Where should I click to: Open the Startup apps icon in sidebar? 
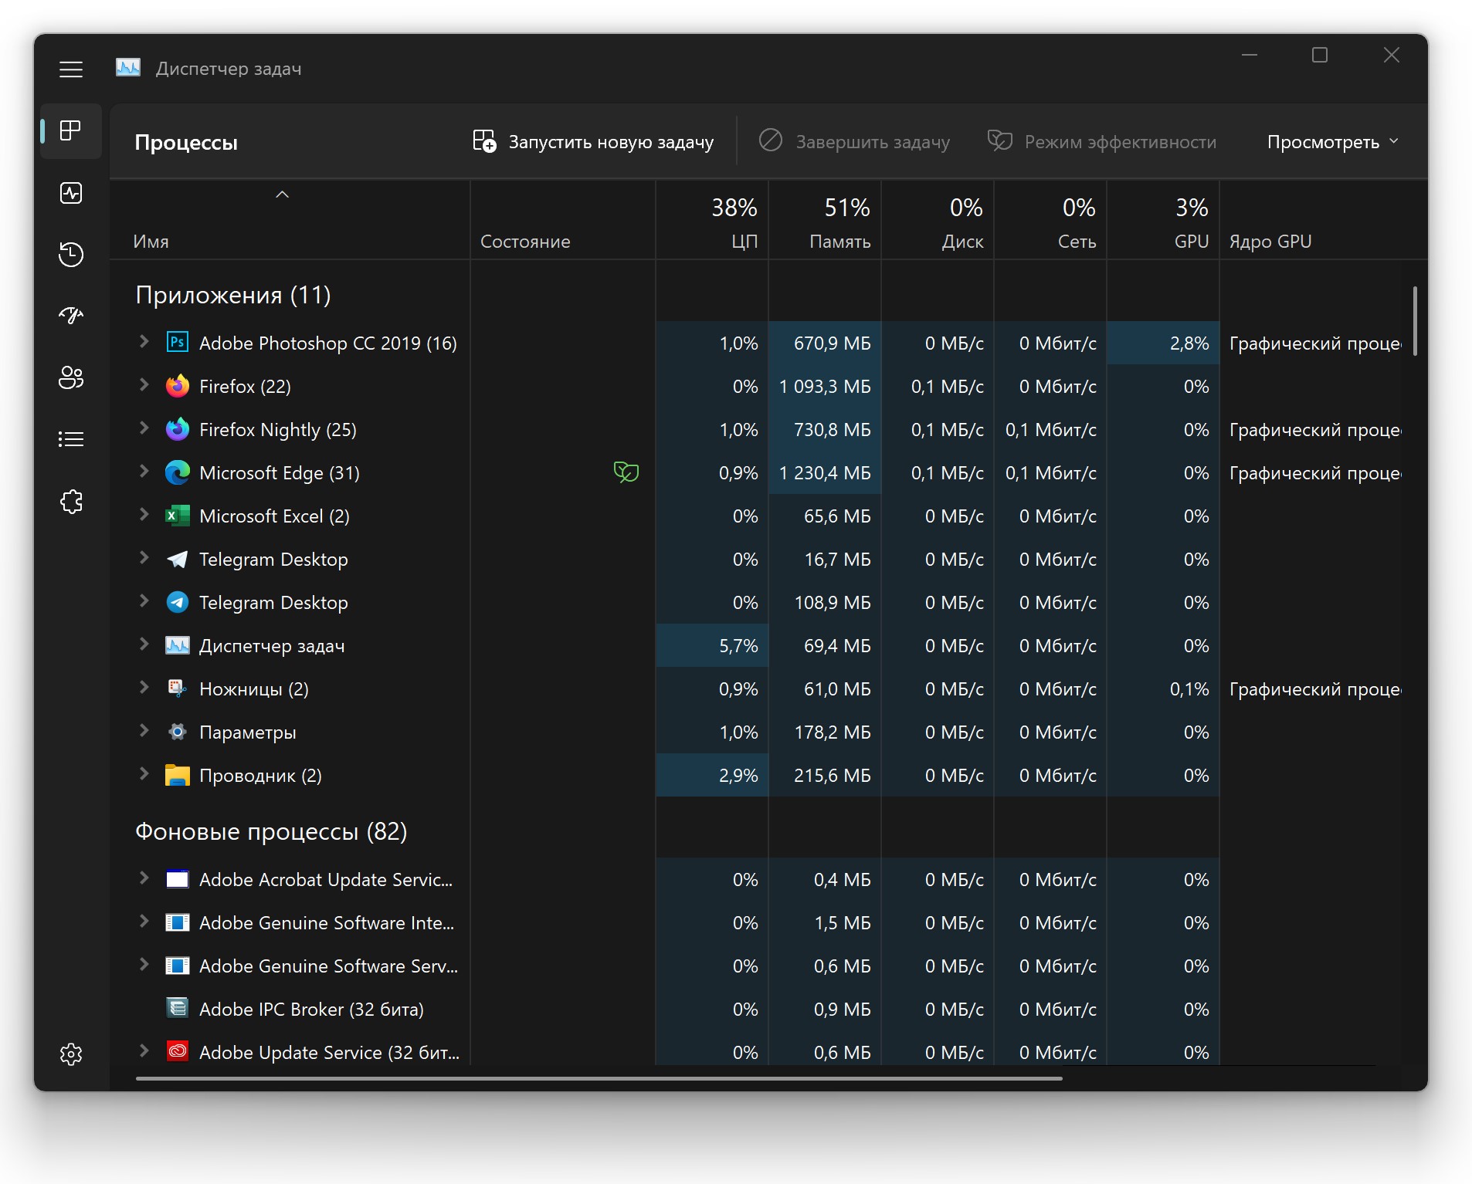[71, 316]
